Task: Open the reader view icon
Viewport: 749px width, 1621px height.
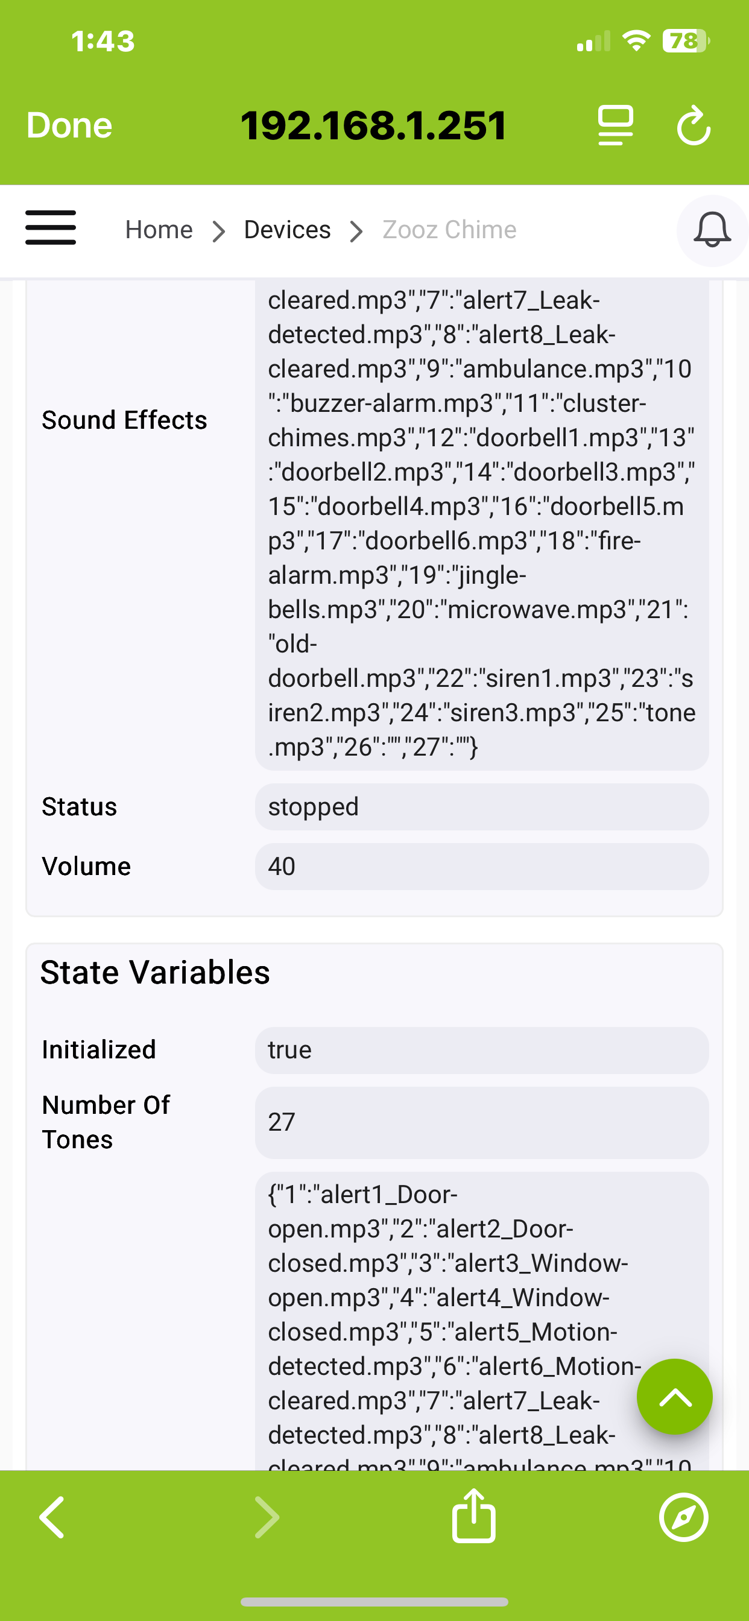Action: 616,126
